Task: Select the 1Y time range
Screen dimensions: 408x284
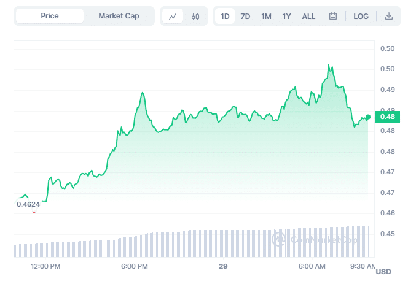Action: (x=286, y=17)
